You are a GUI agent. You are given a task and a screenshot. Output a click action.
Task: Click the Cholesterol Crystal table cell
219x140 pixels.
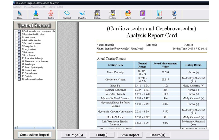[115, 80]
